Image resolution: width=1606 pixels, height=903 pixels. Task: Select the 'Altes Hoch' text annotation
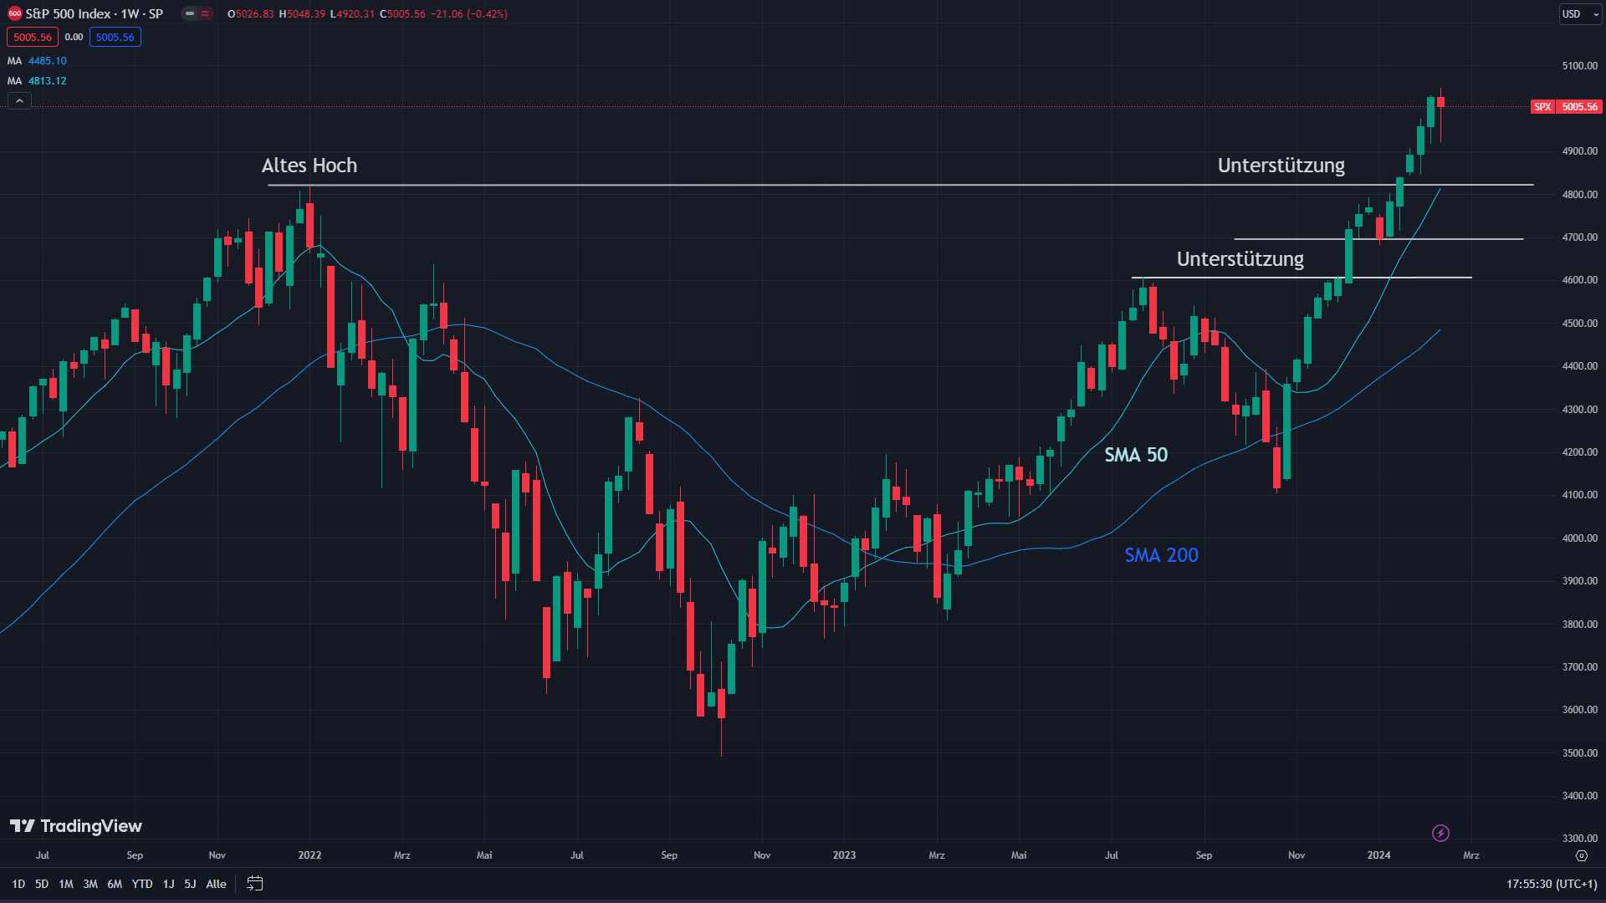pyautogui.click(x=309, y=166)
